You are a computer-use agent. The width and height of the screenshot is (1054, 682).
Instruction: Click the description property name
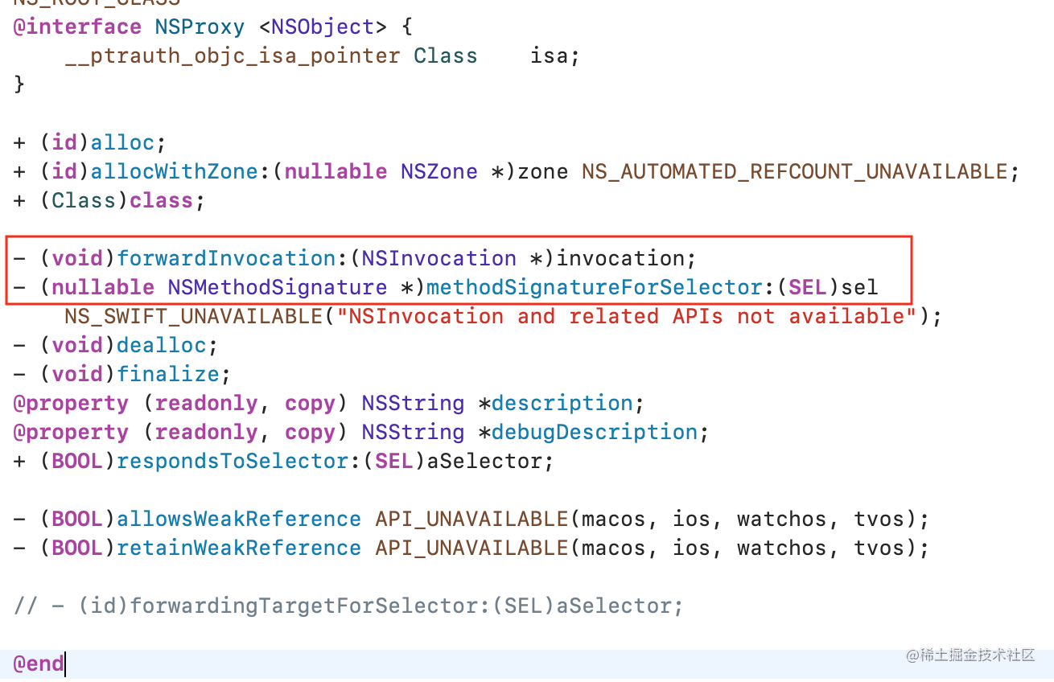[x=562, y=403]
